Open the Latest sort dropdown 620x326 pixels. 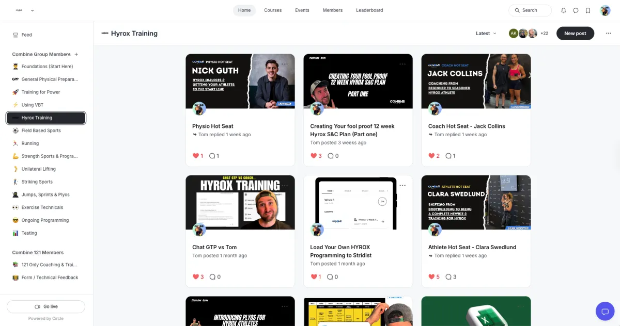pyautogui.click(x=486, y=34)
